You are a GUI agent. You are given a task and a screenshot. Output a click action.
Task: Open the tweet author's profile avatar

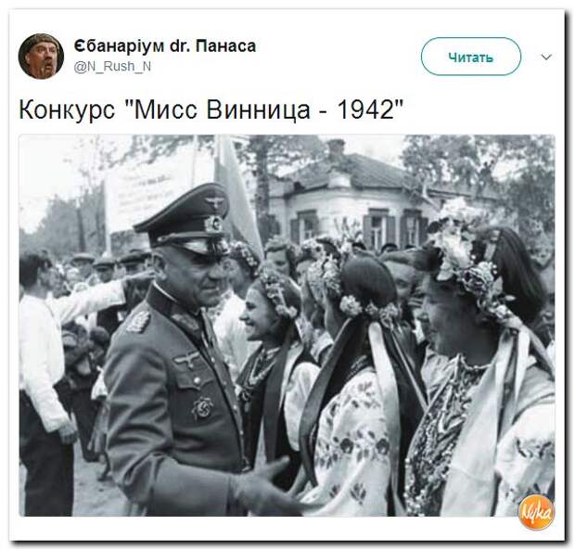pos(41,57)
